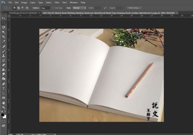The image size is (193, 135).
Task: Select the Healing Brush tool
Action: pos(3,46)
